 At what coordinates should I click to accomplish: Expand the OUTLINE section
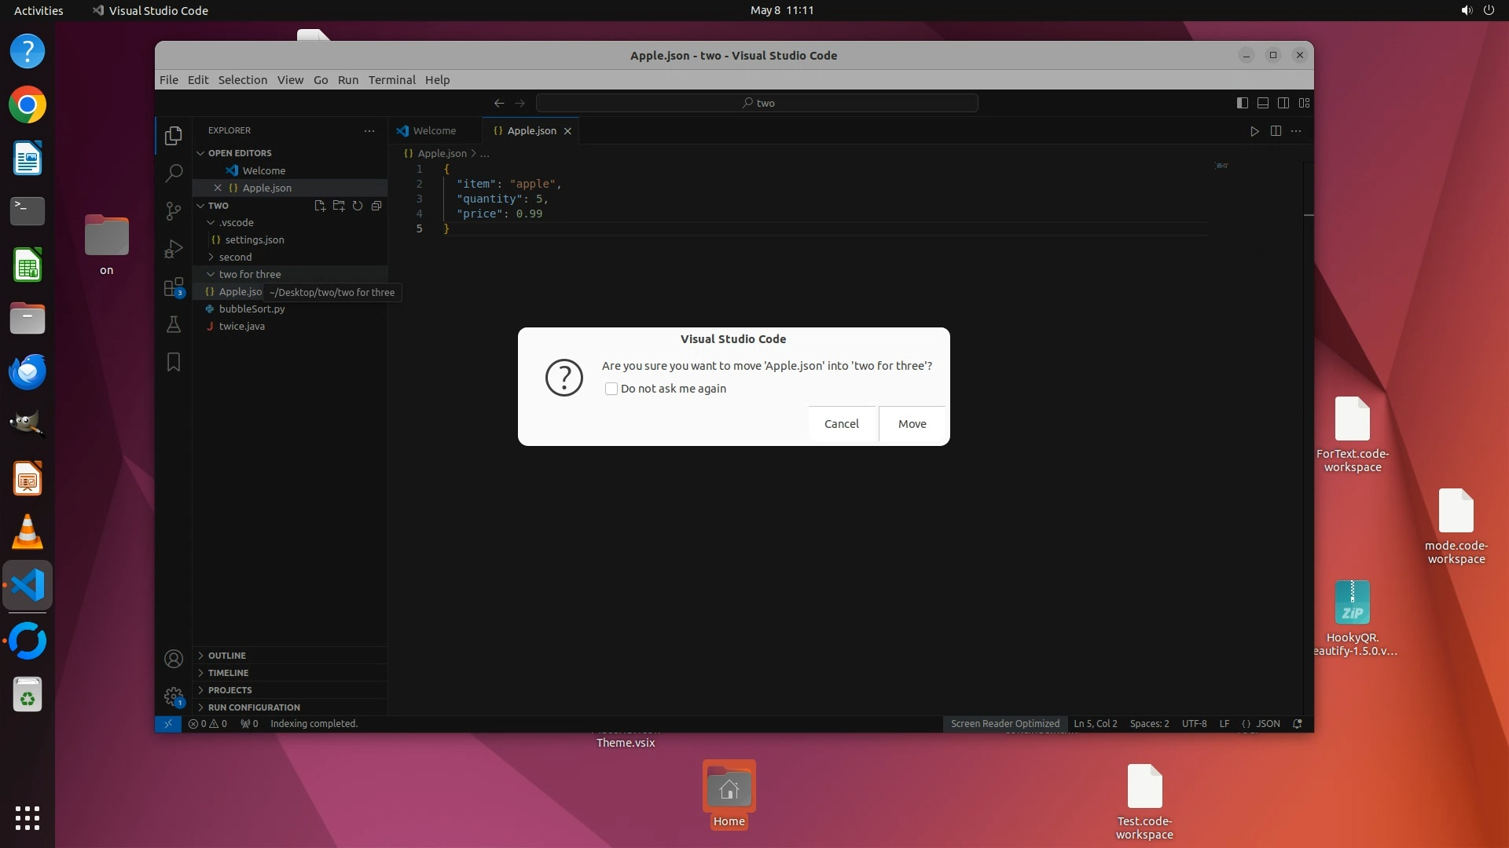click(227, 656)
